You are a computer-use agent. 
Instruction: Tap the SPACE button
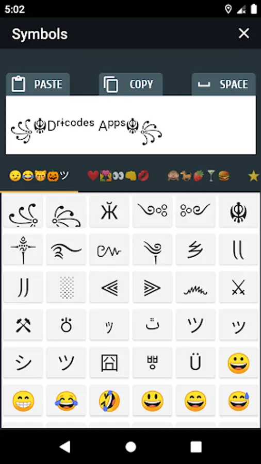click(x=224, y=84)
